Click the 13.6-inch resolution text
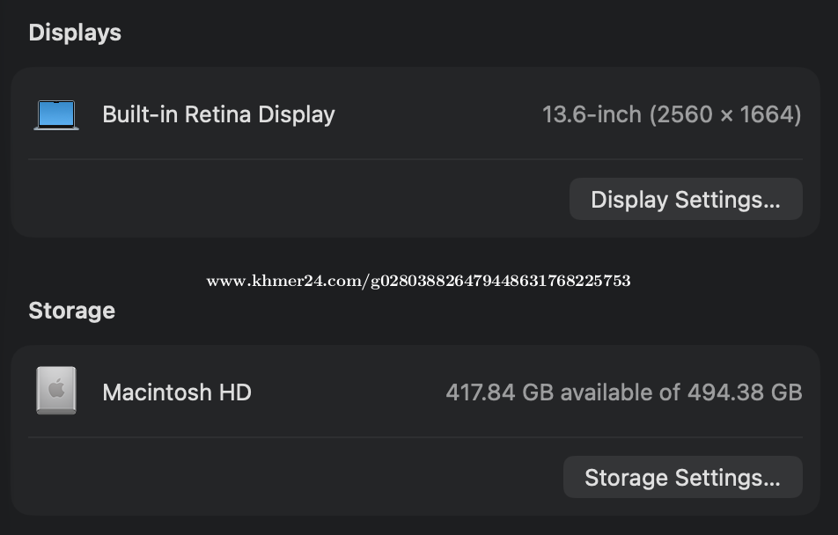This screenshot has height=535, width=838. click(673, 114)
